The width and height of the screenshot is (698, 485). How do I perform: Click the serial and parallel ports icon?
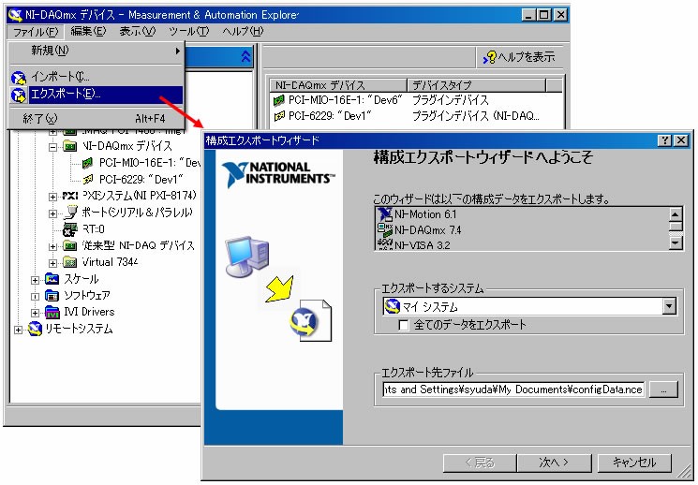pos(70,213)
